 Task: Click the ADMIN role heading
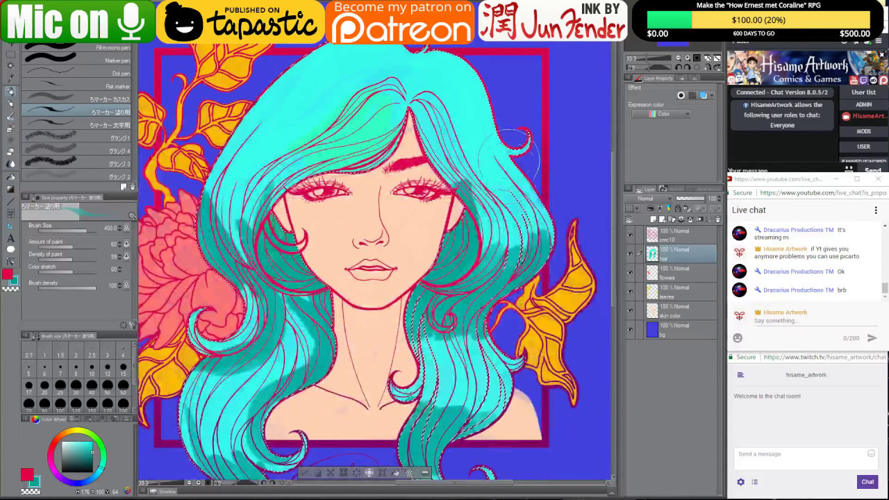click(863, 105)
